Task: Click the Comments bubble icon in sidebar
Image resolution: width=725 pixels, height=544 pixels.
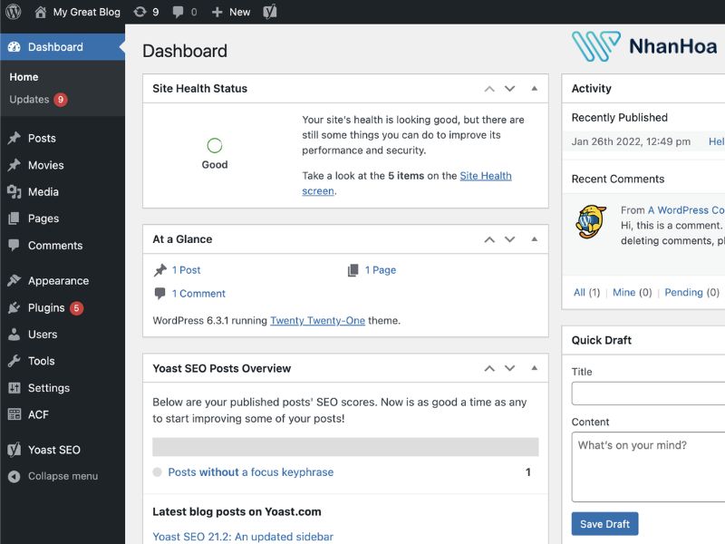Action: tap(14, 245)
